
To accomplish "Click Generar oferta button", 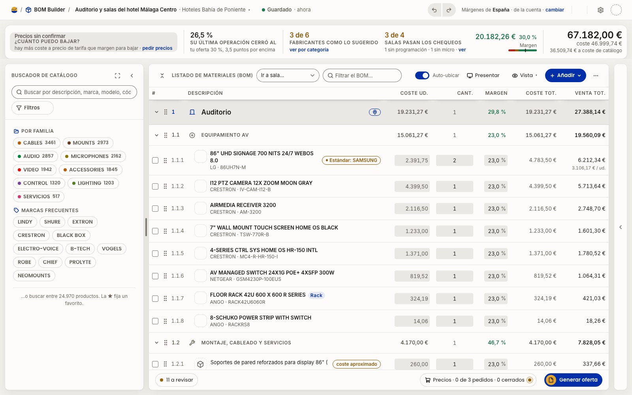I will (x=574, y=380).
